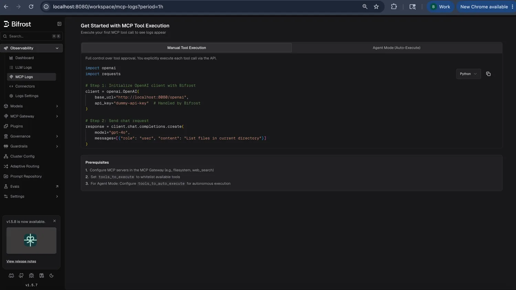Expand the Governance section
516x290 pixels.
(x=31, y=136)
